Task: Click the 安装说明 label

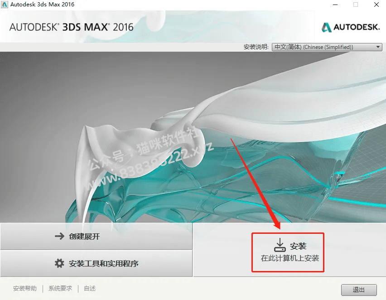Action: [256, 47]
